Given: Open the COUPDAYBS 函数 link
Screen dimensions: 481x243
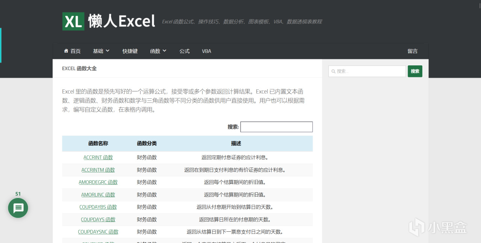Looking at the screenshot, I should click(x=98, y=207).
